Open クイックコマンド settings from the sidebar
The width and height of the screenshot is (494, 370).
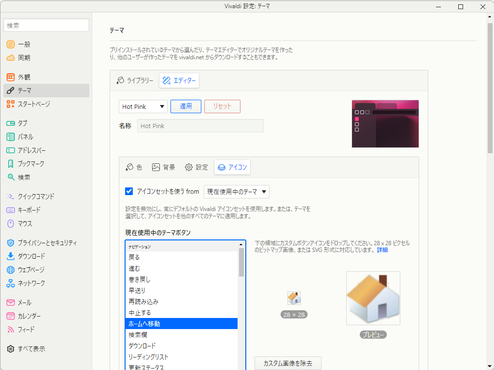click(36, 196)
